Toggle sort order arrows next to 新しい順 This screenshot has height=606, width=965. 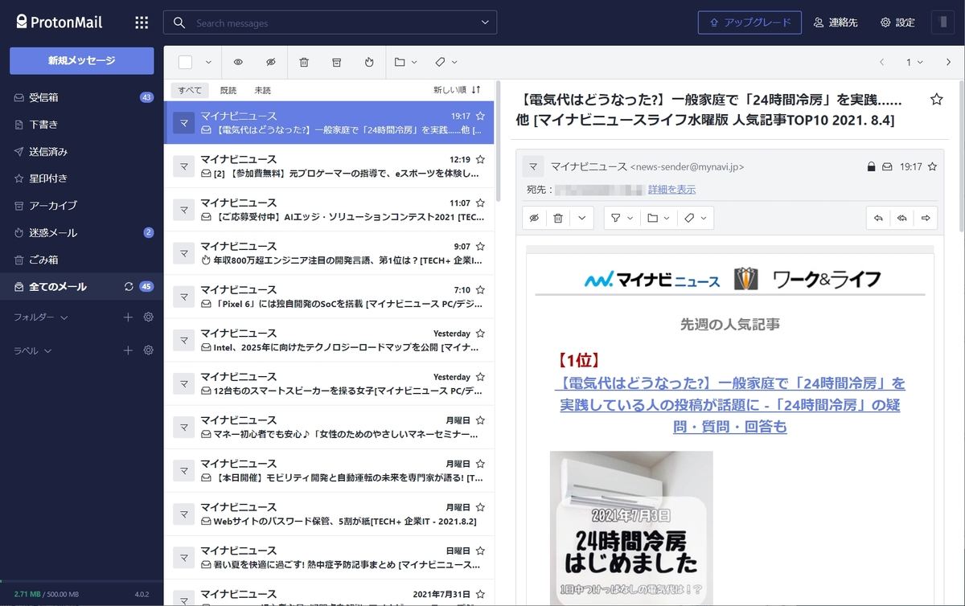coord(476,90)
